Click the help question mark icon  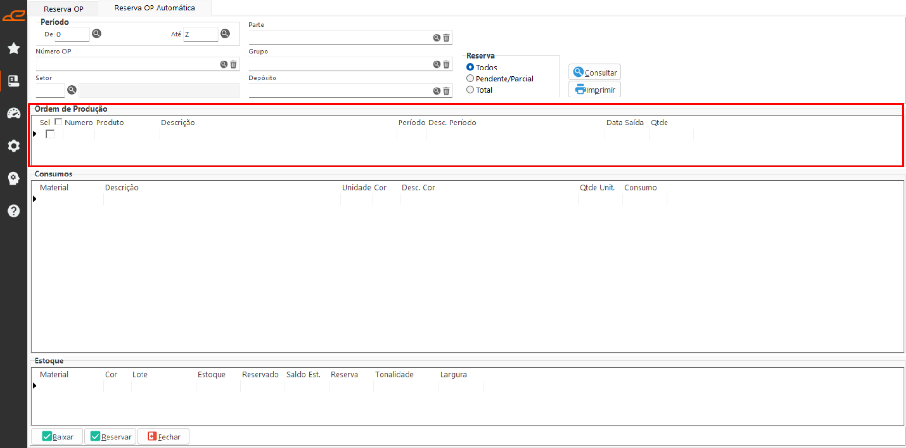coord(14,211)
